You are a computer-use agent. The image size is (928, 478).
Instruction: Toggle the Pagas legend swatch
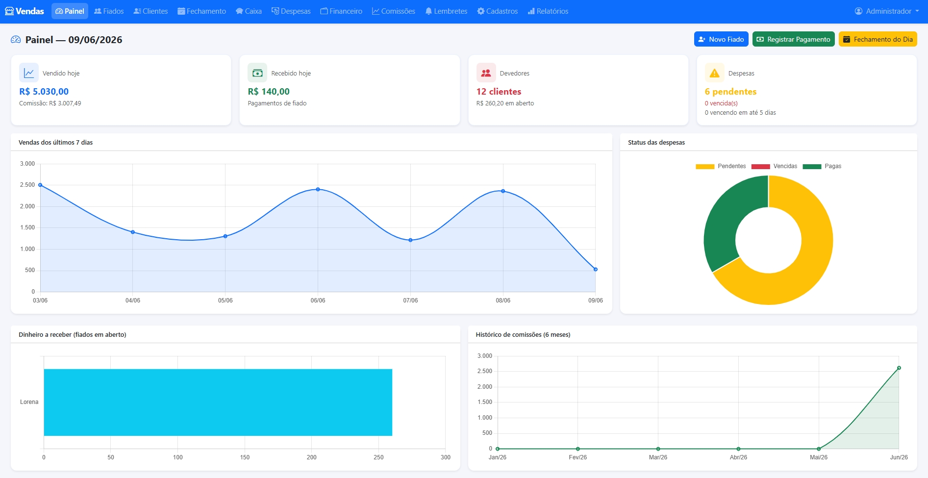(x=812, y=167)
